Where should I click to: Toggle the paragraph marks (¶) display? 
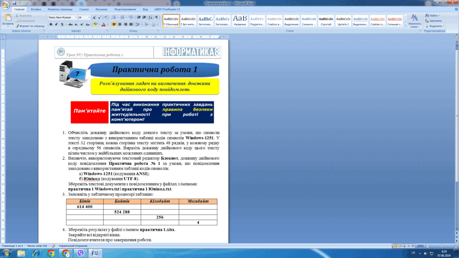[x=157, y=18]
